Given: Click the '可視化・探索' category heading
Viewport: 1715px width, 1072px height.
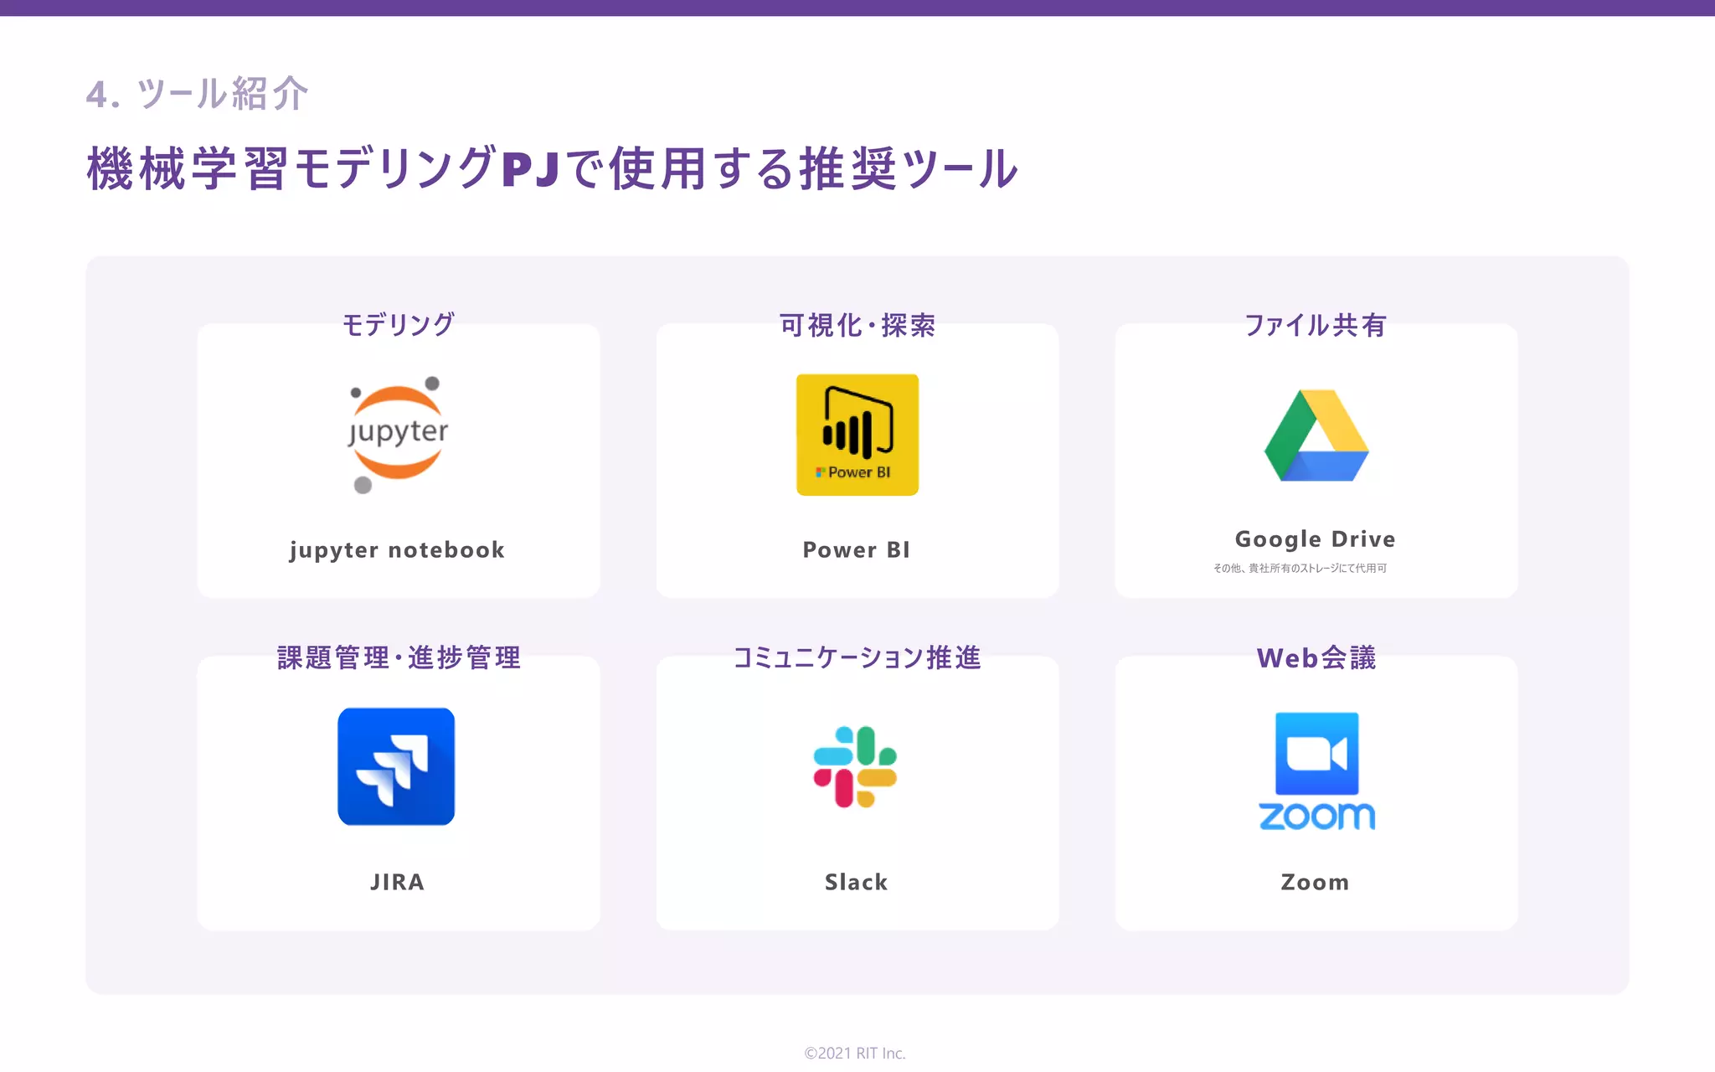Looking at the screenshot, I should [x=857, y=325].
